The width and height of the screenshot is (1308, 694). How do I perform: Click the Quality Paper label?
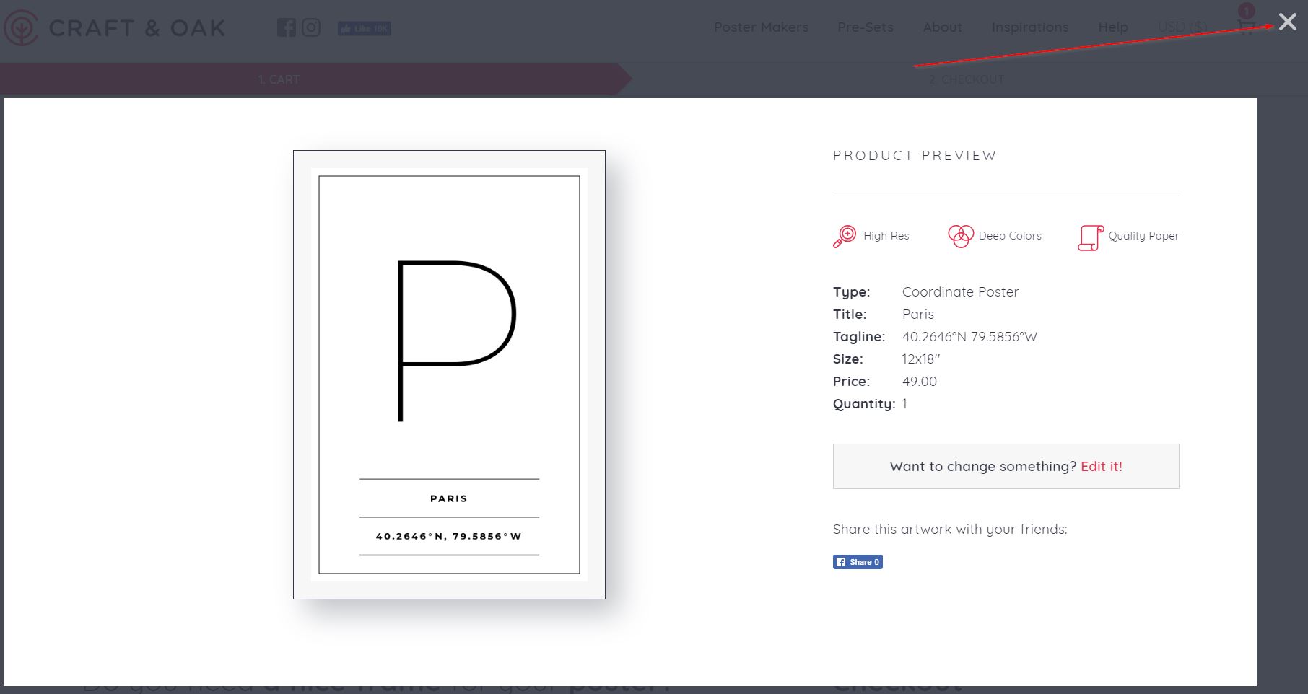coord(1143,236)
